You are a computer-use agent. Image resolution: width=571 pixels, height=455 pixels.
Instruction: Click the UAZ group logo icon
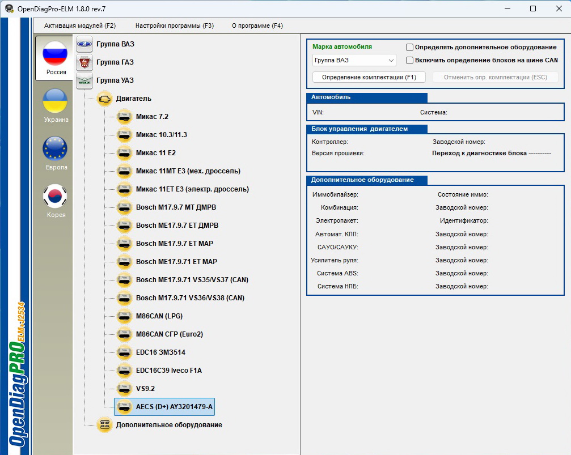pyautogui.click(x=84, y=80)
